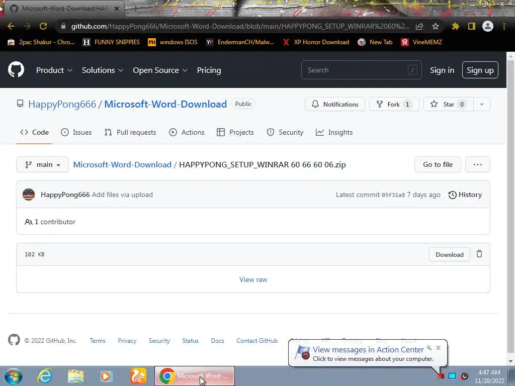Viewport: 515px width, 386px height.
Task: Click the Notifications button
Action: [x=334, y=105]
